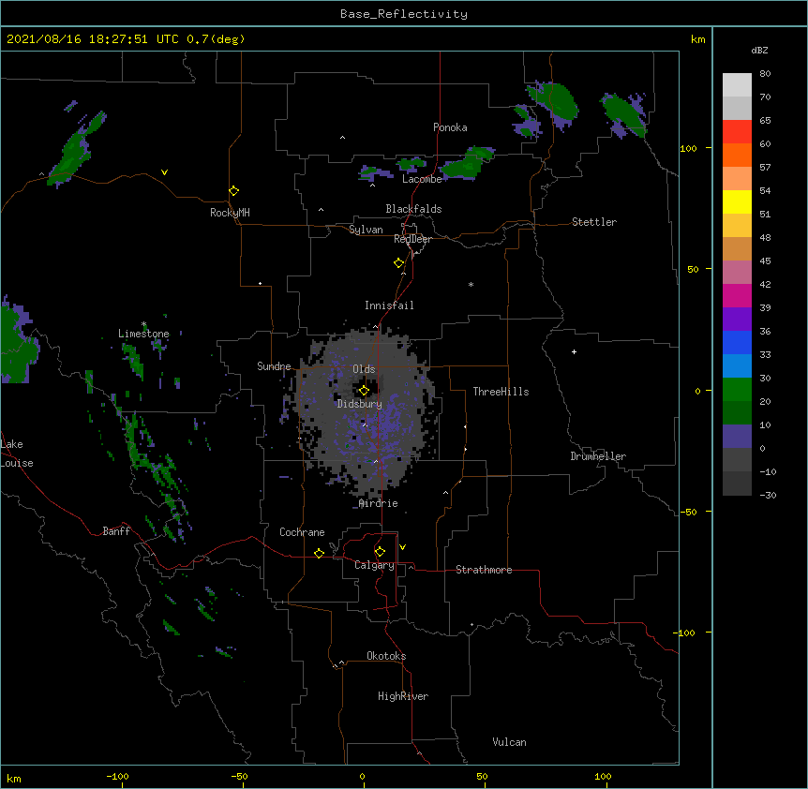Click the Stettler town label
Screen dimensions: 808x789
[594, 222]
